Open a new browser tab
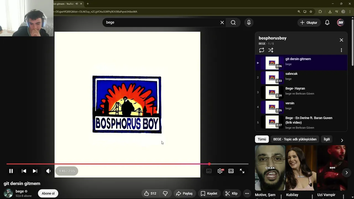 (x=88, y=4)
